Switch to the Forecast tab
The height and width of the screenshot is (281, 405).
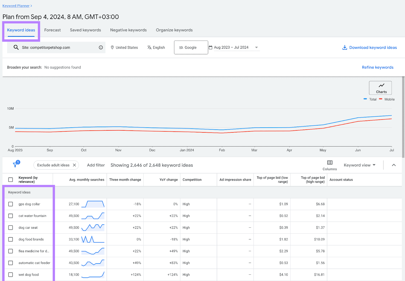[x=52, y=30]
